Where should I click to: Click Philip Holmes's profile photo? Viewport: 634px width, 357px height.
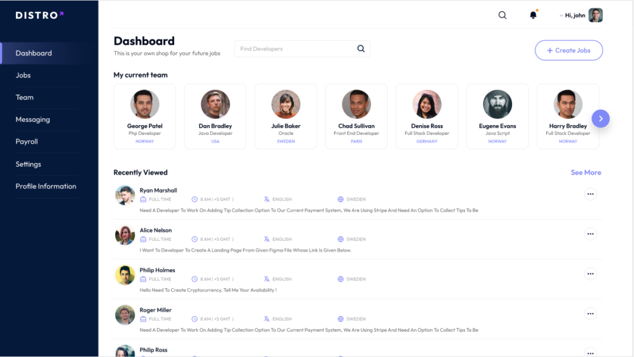tap(125, 275)
